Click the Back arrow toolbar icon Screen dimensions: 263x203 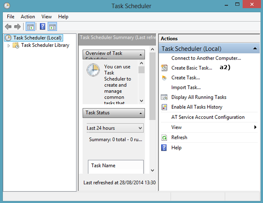[x=8, y=27]
